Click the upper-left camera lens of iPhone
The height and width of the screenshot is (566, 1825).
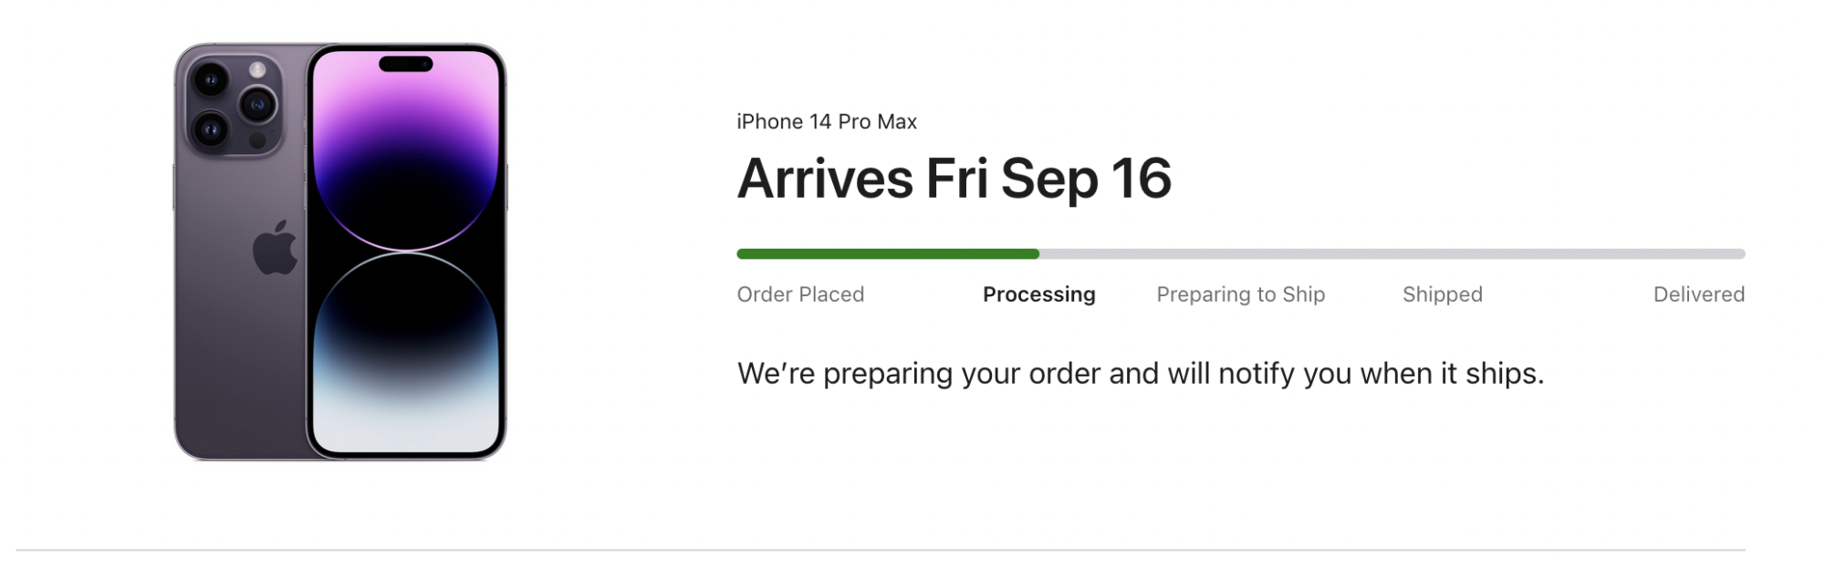211,80
